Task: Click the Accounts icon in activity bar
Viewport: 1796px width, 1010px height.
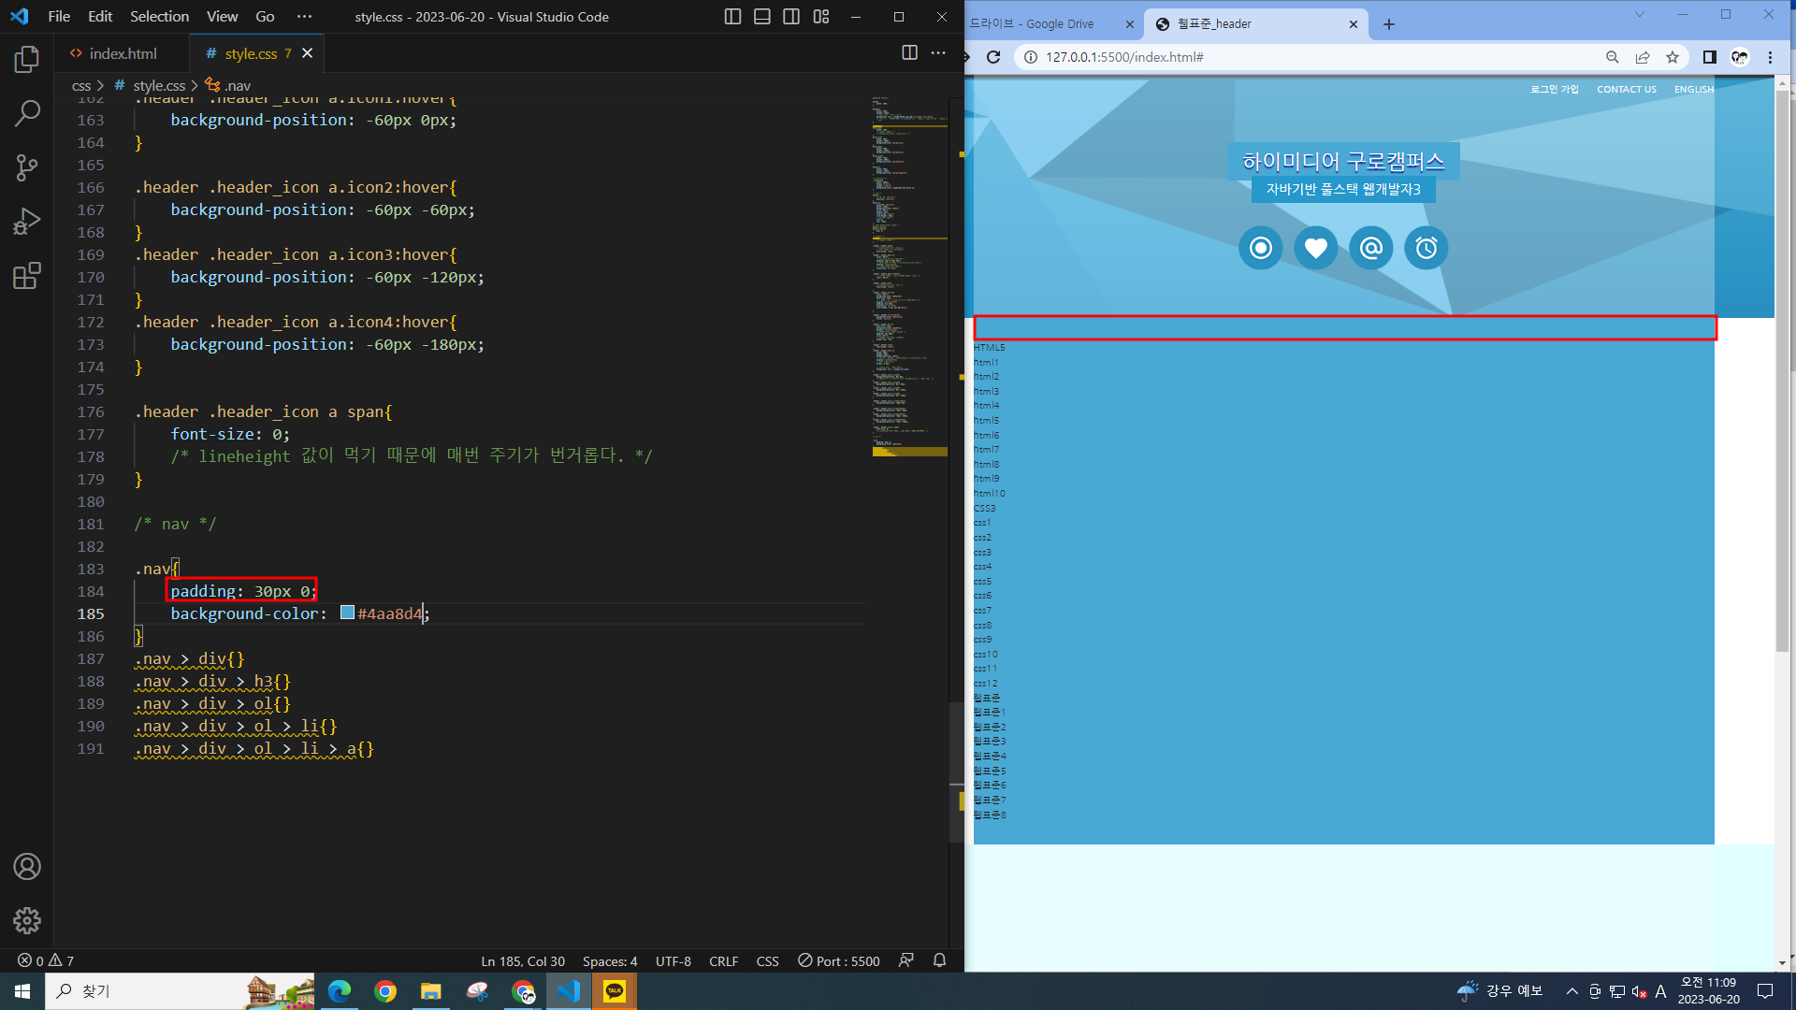Action: (27, 867)
